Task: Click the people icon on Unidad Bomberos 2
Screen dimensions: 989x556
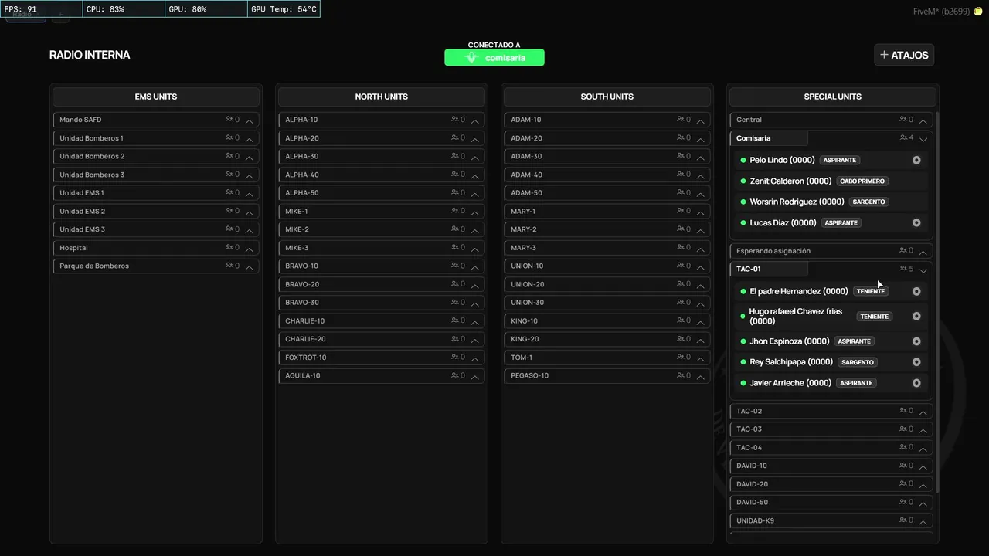Action: point(229,156)
